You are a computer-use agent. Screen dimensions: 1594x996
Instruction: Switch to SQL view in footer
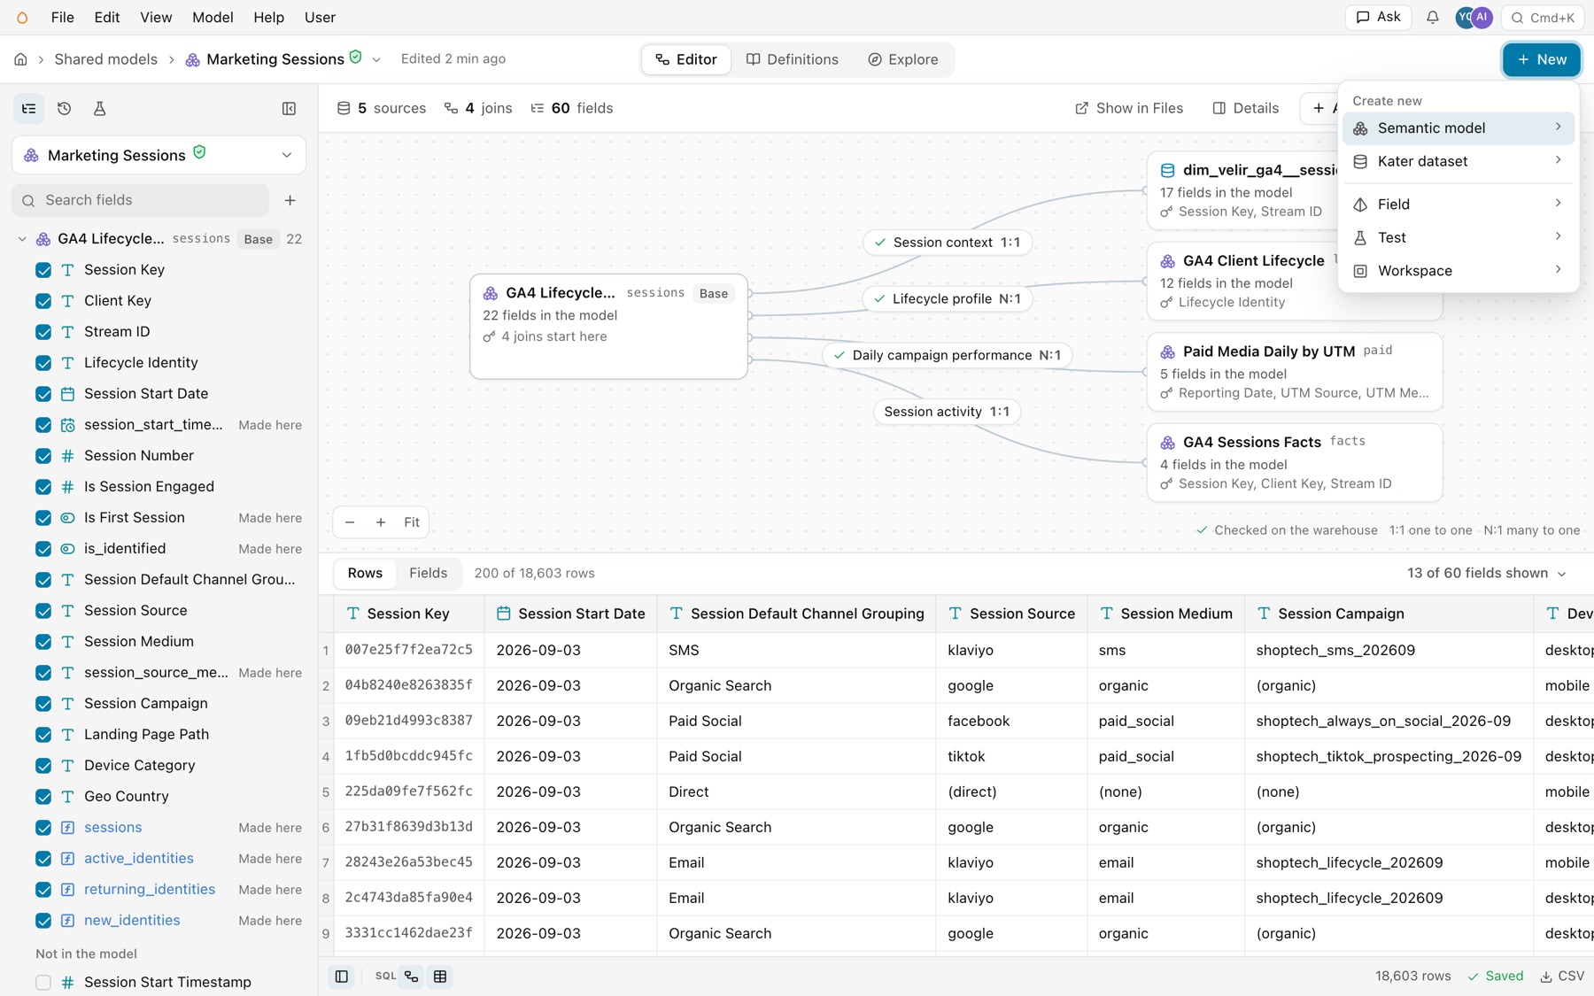pyautogui.click(x=385, y=976)
